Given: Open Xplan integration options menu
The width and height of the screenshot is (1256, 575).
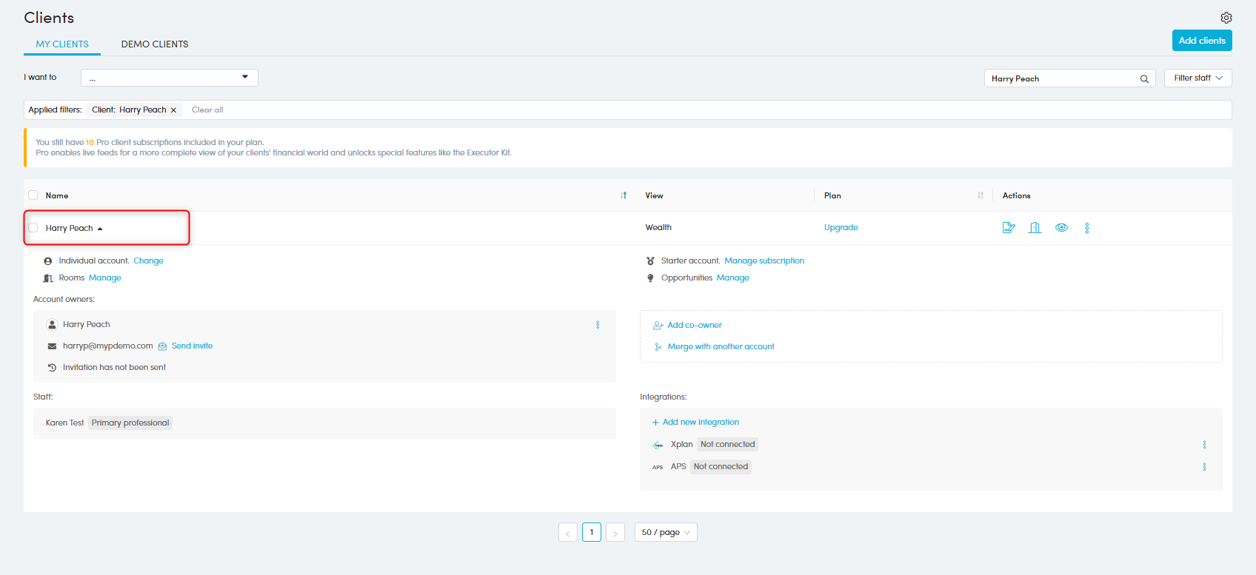Looking at the screenshot, I should point(1204,445).
